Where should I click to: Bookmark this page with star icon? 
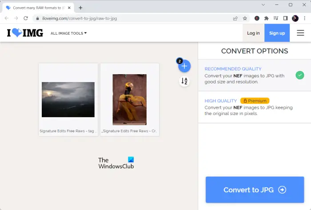[245, 18]
